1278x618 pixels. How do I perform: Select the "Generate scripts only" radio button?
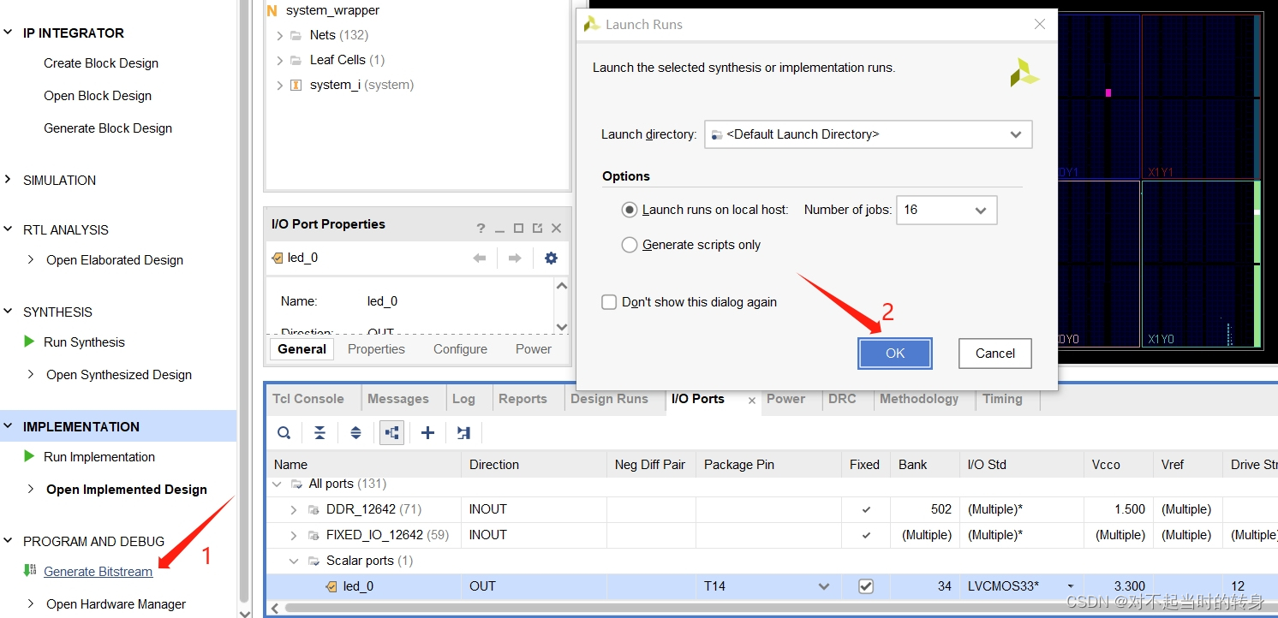(630, 245)
